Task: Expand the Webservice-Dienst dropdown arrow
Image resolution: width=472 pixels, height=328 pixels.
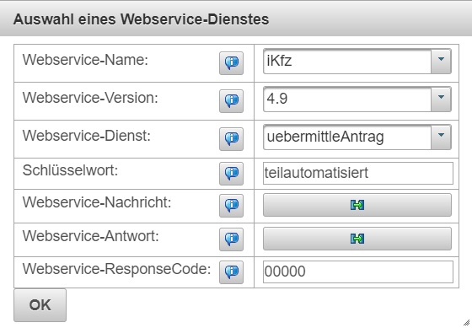Action: [441, 137]
